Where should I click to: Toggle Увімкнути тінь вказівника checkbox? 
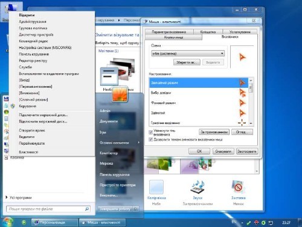(150, 132)
